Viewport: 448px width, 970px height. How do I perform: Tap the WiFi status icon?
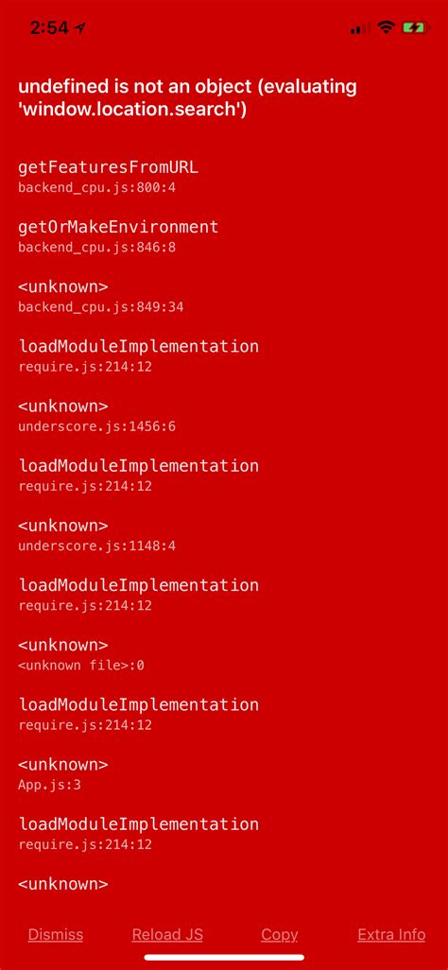387,27
